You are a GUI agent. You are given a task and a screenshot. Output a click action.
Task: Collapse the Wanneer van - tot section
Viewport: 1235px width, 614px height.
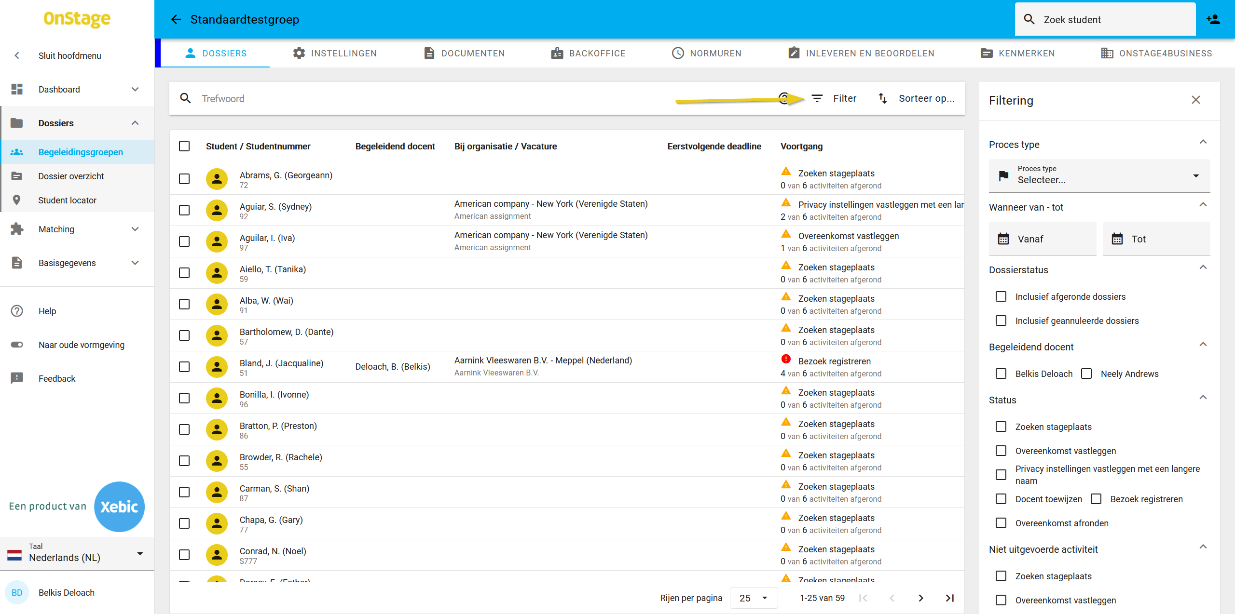[x=1203, y=205]
